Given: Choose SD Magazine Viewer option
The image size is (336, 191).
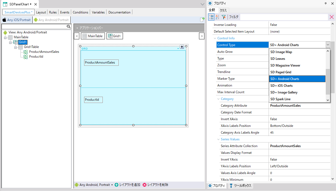Looking at the screenshot, I should pyautogui.click(x=297, y=65).
